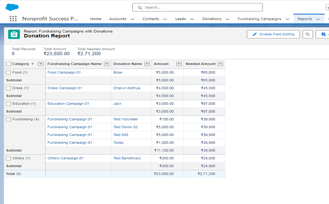Image resolution: width=329 pixels, height=204 pixels.
Task: Click the Total Records value 8
Action: [x=13, y=54]
